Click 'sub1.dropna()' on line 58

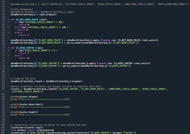48,14
